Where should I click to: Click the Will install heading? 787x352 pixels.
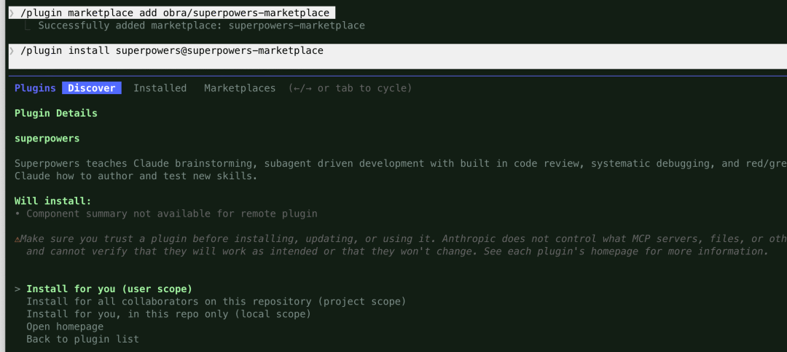pyautogui.click(x=53, y=201)
